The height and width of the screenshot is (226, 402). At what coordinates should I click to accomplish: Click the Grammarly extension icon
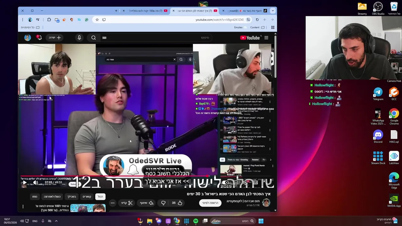(87, 19)
